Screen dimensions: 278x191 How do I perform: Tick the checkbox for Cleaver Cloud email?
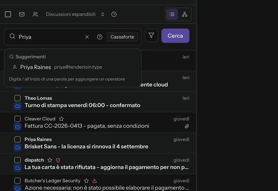(x=17, y=119)
